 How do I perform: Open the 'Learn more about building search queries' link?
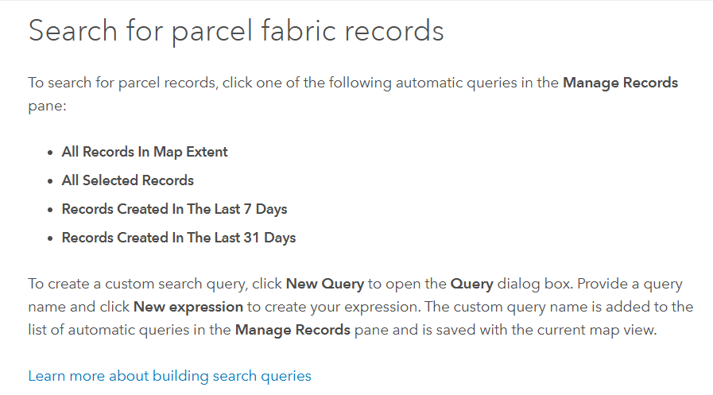(x=169, y=376)
